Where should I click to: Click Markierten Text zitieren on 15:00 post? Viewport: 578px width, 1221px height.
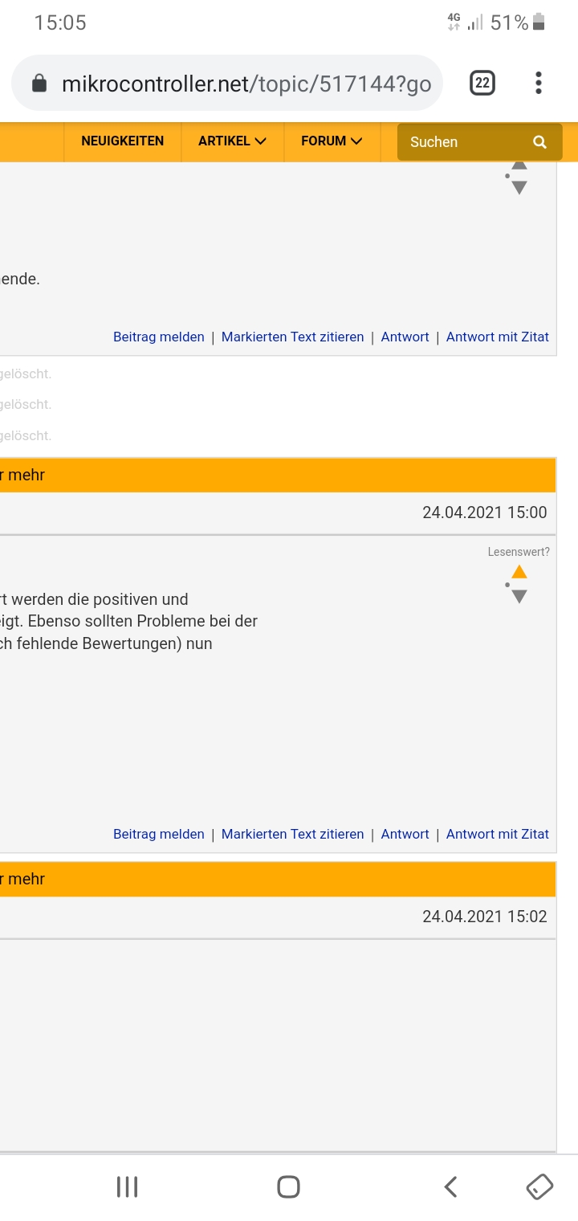tap(293, 834)
